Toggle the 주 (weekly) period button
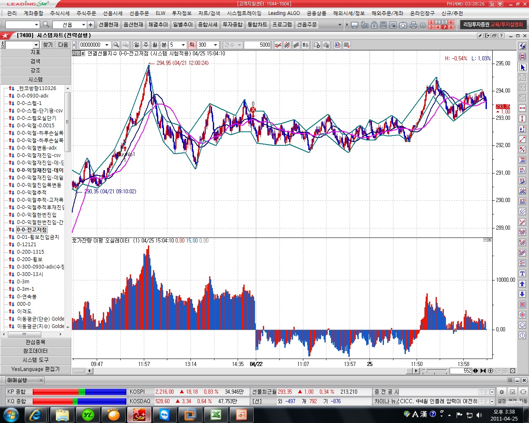Image resolution: width=529 pixels, height=423 pixels. 146,45
